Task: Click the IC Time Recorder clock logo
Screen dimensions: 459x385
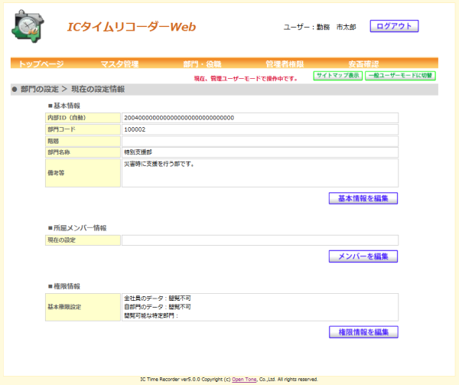Action: [x=28, y=26]
